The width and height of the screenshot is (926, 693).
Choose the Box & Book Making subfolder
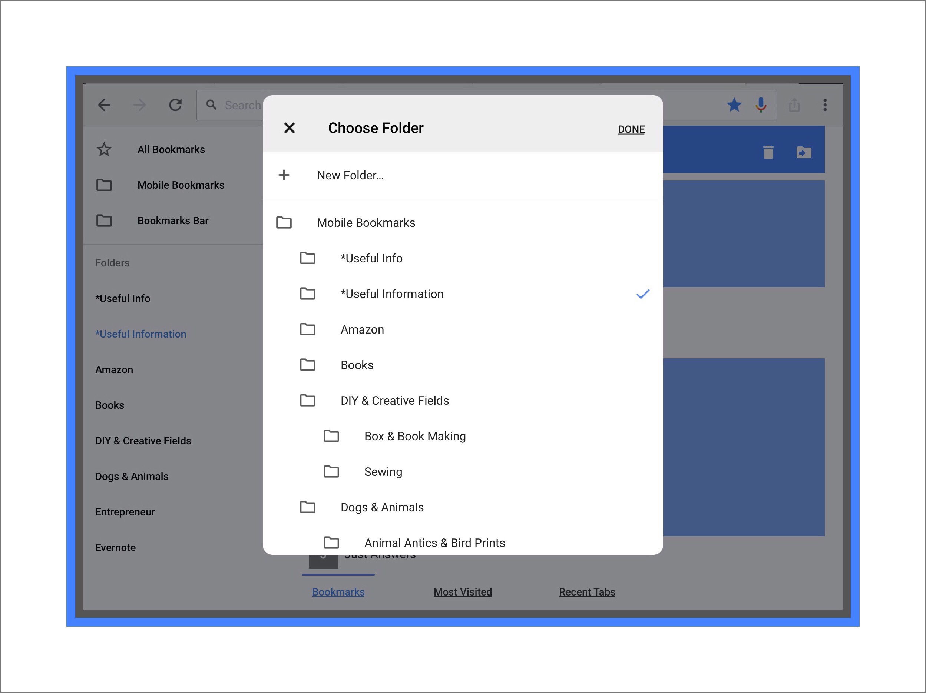pos(414,436)
